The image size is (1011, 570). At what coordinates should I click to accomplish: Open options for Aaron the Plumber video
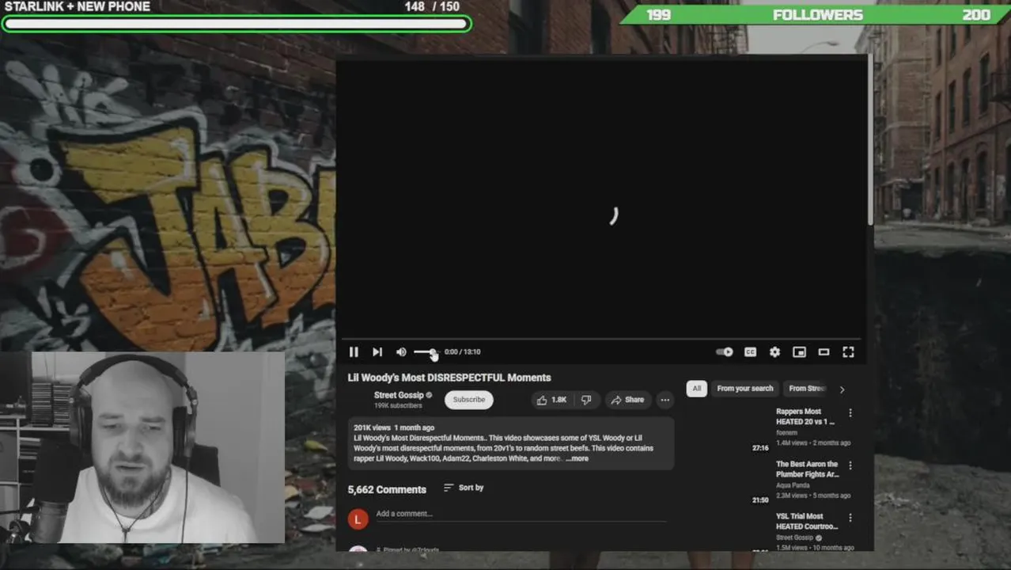(x=850, y=465)
